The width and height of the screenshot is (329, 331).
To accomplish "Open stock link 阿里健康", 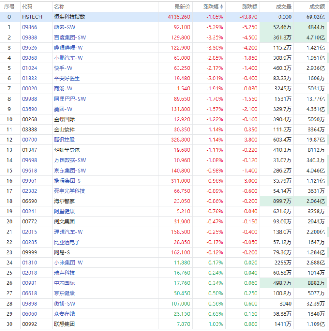I will coord(64,212).
